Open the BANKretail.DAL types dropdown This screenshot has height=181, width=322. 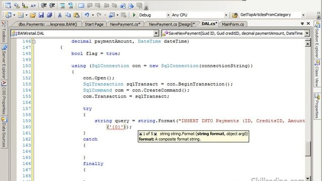coord(156,33)
